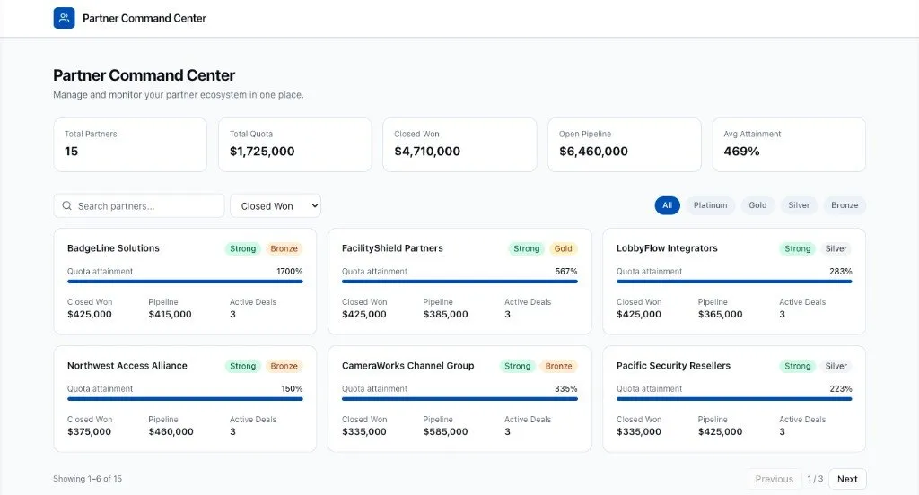The width and height of the screenshot is (919, 495).
Task: Click CameraWorks Channel Group quota attainment bar
Action: click(459, 399)
